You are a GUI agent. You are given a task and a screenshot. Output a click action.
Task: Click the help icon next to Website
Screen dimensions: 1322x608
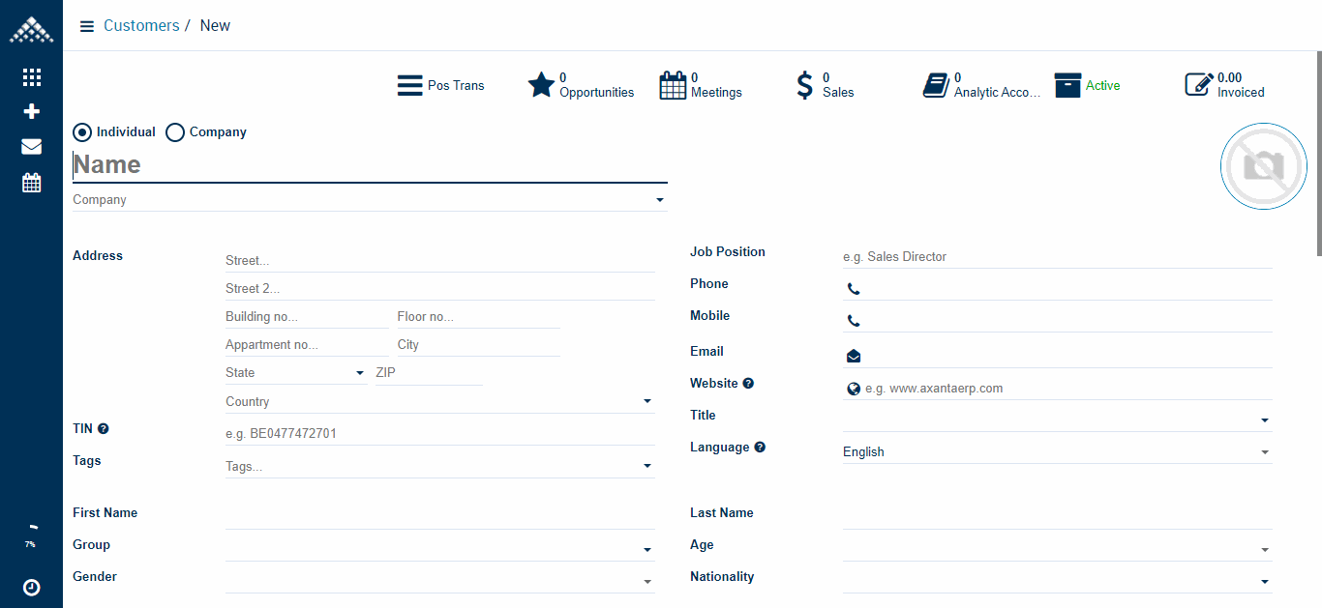[x=748, y=382]
